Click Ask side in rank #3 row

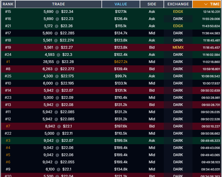click(152, 141)
